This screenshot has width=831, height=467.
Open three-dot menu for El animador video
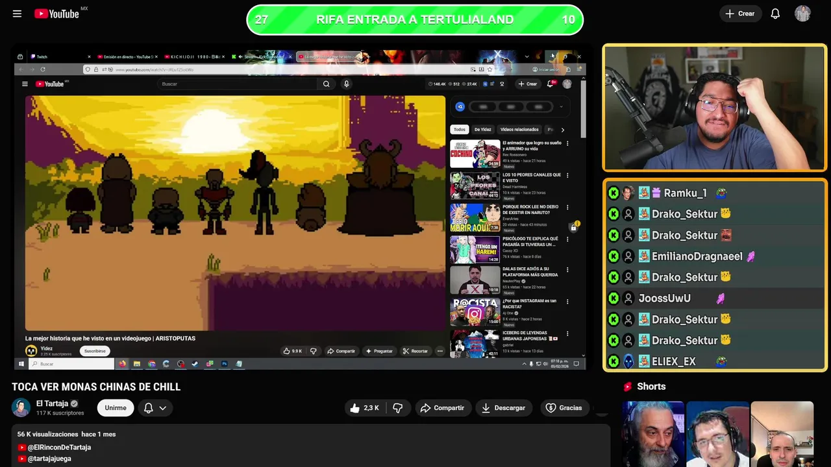pos(567,143)
